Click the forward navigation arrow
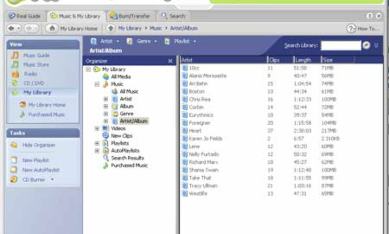This screenshot has width=389, height=234. point(29,28)
